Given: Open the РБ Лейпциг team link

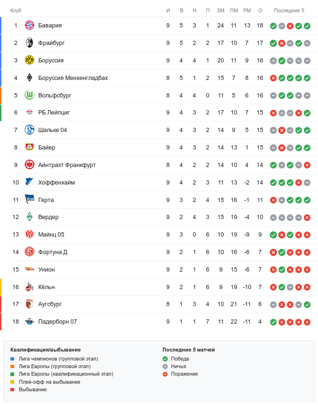Looking at the screenshot, I should pyautogui.click(x=54, y=113).
